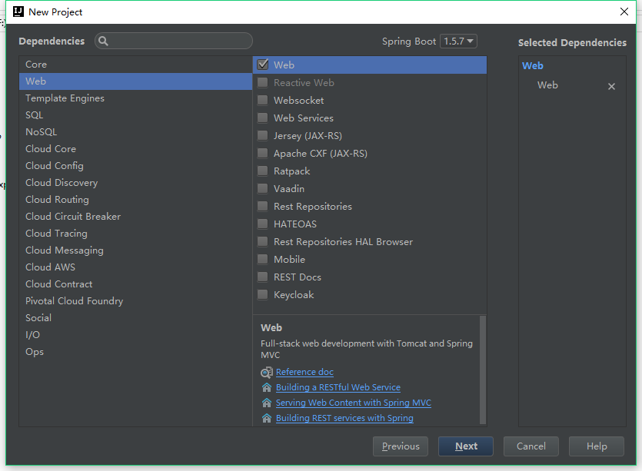Uncheck the Web dependency checkbox

click(x=263, y=65)
